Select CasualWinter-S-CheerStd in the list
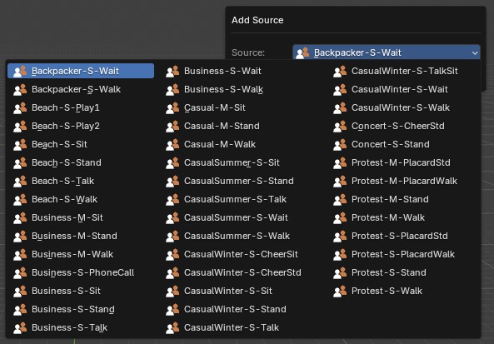Viewport: 494px width, 344px height. pyautogui.click(x=241, y=272)
